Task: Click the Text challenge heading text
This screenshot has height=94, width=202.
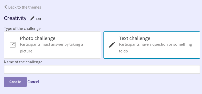Action: pos(134,38)
